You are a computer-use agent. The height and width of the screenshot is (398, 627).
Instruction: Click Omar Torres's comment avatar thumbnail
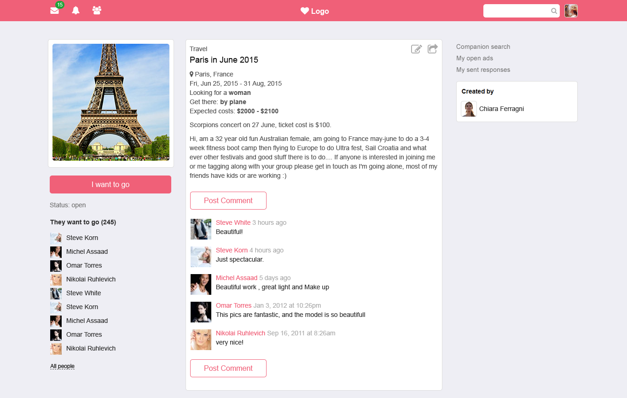(201, 312)
